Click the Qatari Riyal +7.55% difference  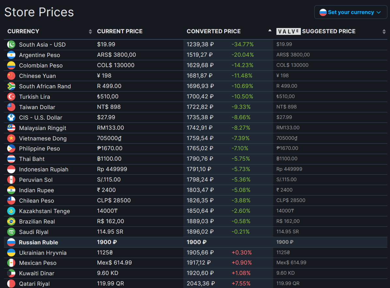tap(241, 283)
